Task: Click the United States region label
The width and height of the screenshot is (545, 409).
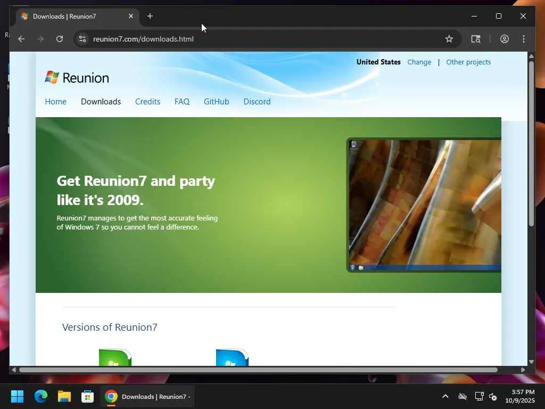Action: (x=378, y=62)
